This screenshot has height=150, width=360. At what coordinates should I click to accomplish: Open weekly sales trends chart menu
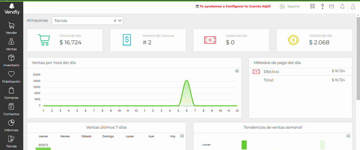click(x=348, y=136)
